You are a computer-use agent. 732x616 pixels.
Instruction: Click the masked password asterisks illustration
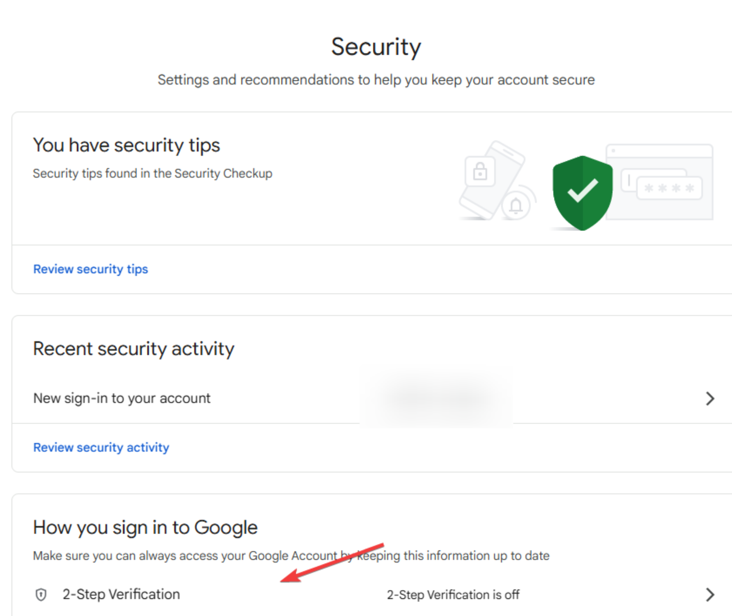(669, 188)
